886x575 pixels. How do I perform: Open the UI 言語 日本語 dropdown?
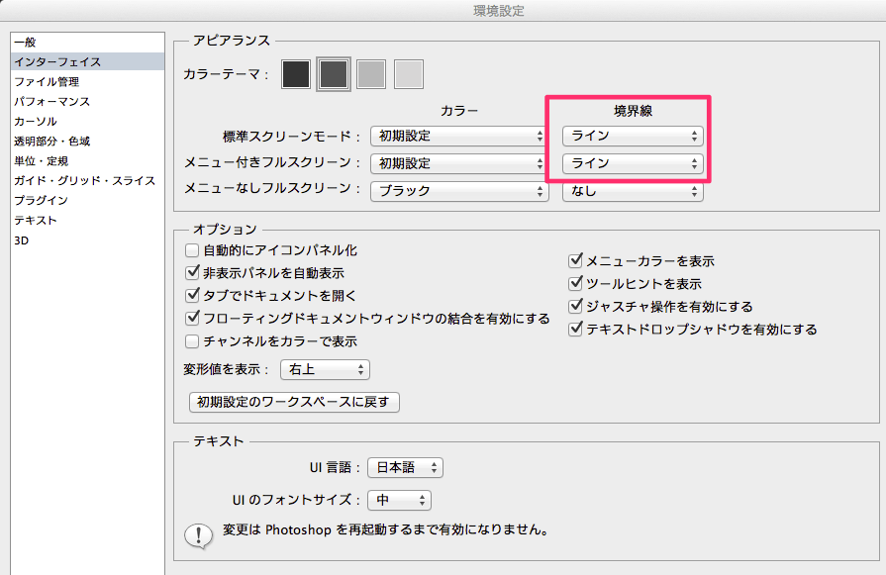(405, 468)
